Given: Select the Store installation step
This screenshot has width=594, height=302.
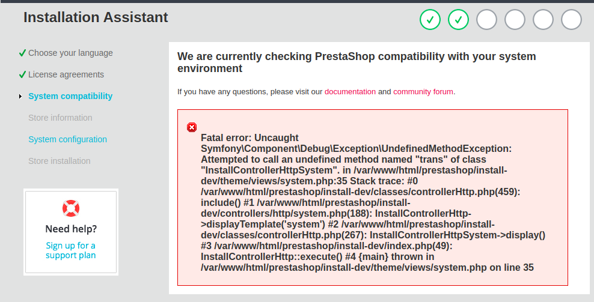Looking at the screenshot, I should (x=59, y=161).
